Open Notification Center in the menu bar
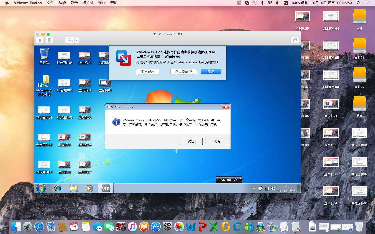The height and width of the screenshot is (234, 375). (x=367, y=3)
